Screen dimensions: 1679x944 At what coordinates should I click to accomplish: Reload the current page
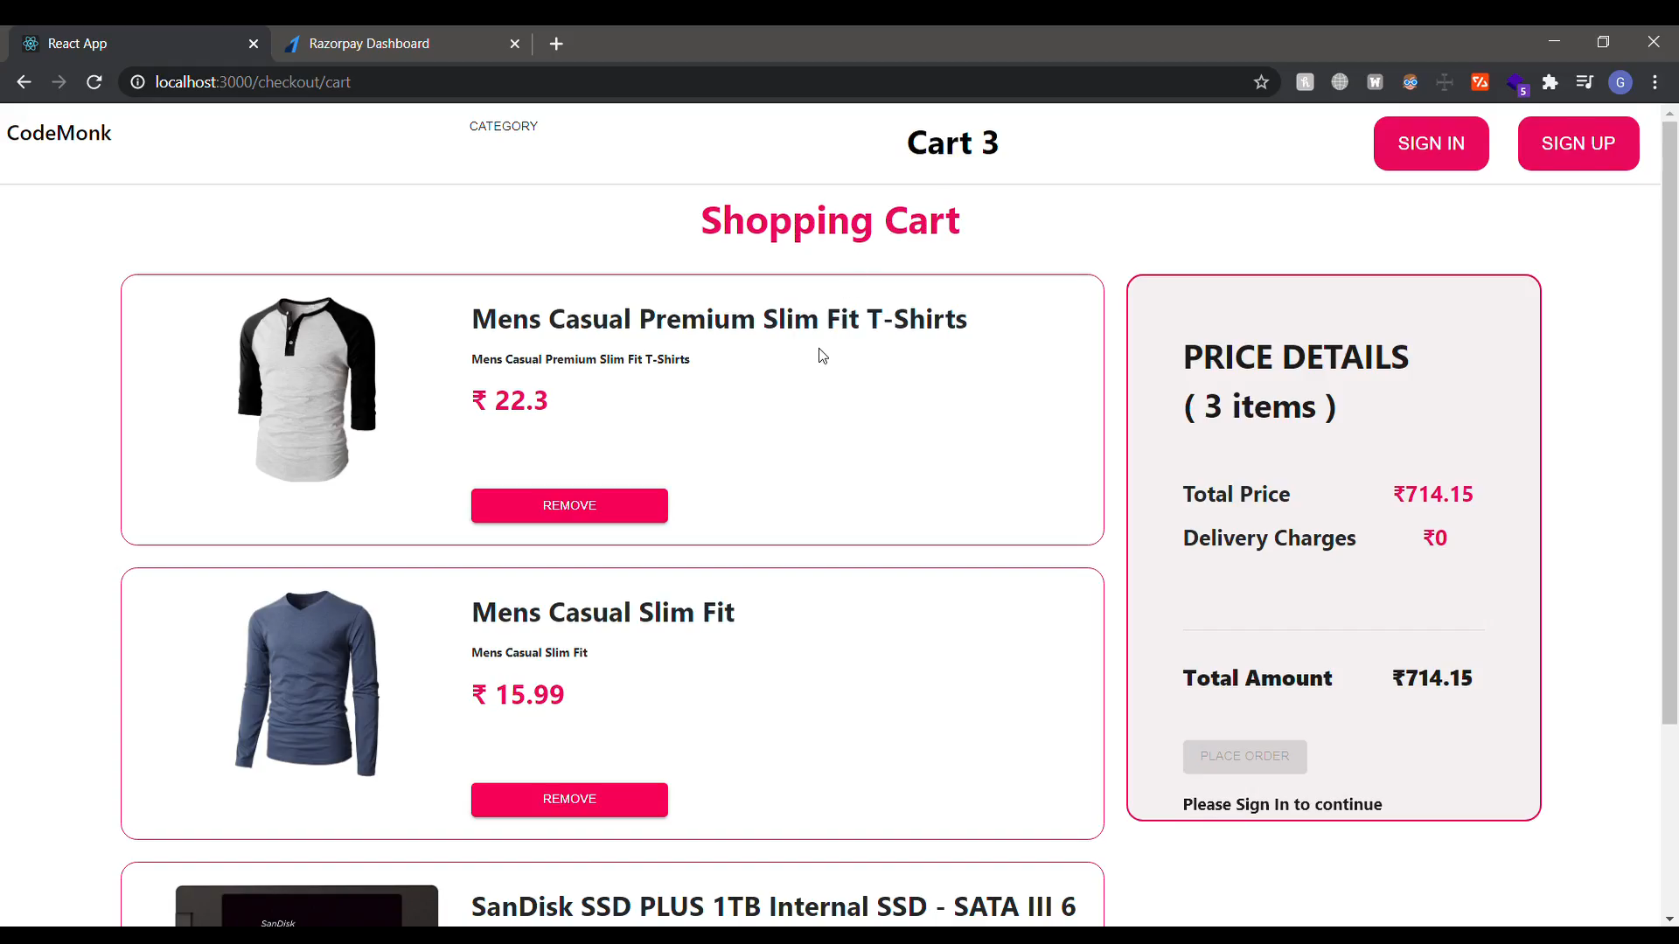point(94,81)
